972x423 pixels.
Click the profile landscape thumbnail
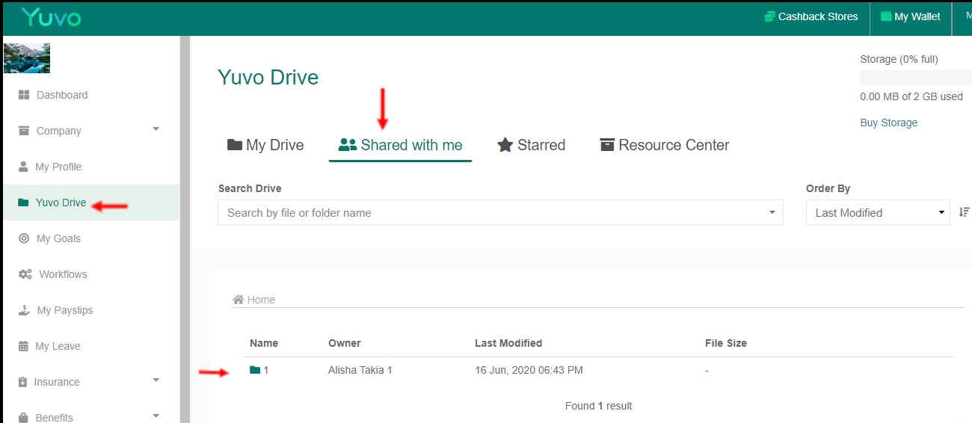27,58
